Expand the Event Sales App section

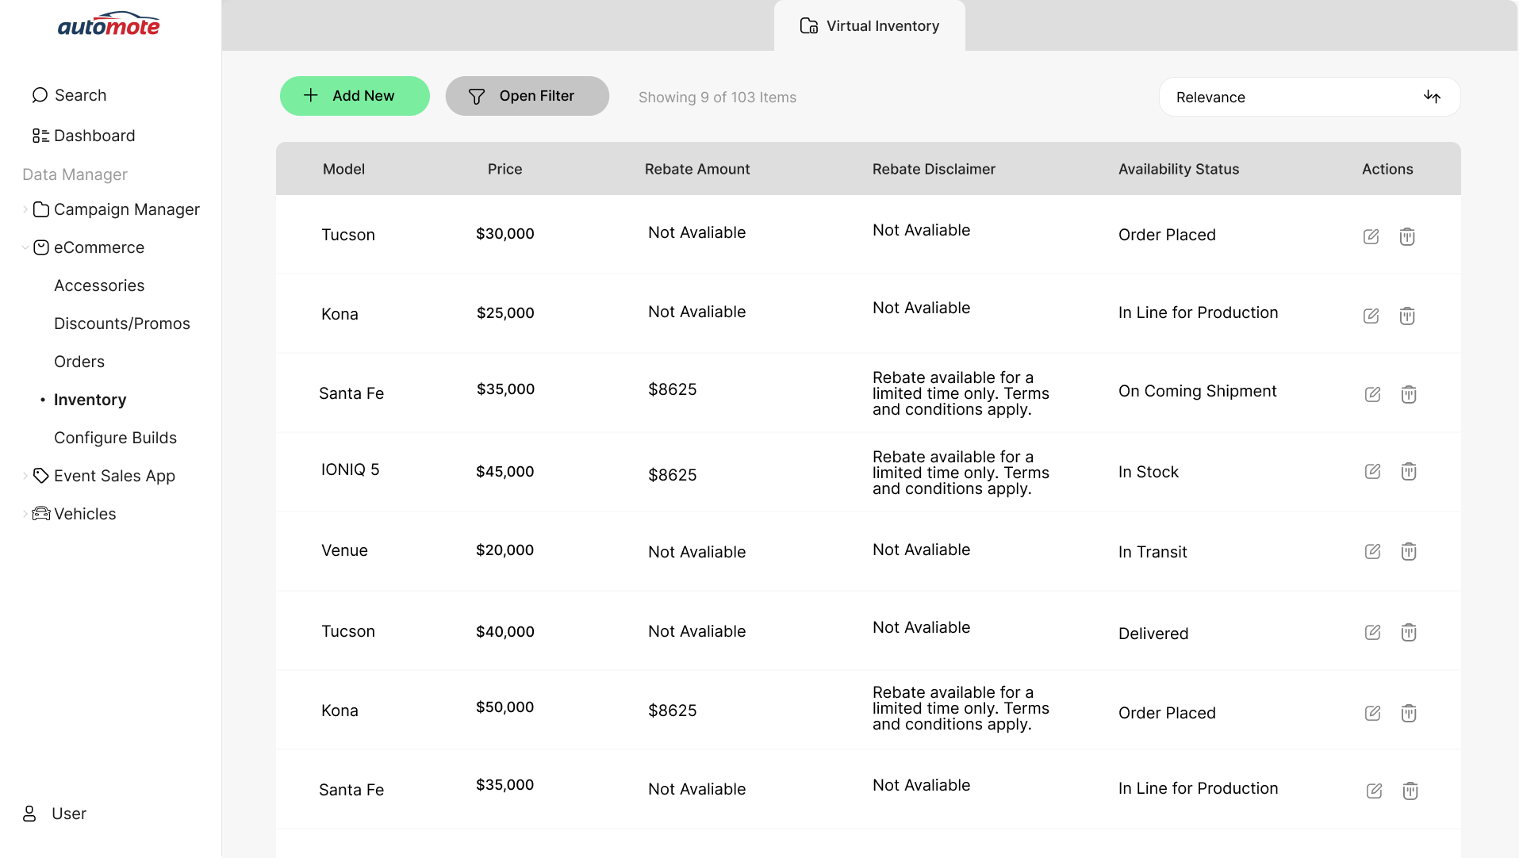pyautogui.click(x=25, y=476)
